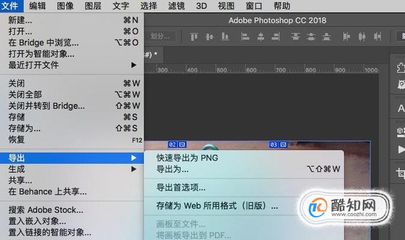Viewport: 405px width, 240px height.
Task: Click distribute vertical centers icon
Action: [x=311, y=37]
